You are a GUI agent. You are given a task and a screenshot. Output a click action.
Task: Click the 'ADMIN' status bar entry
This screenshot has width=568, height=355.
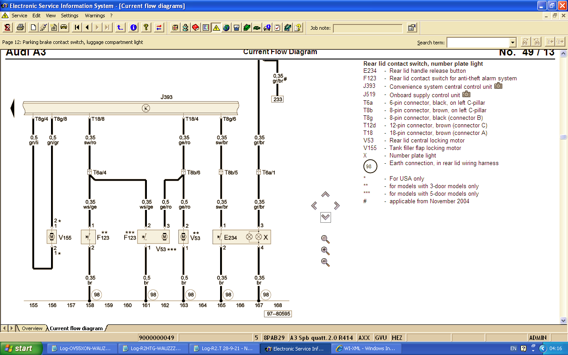538,338
